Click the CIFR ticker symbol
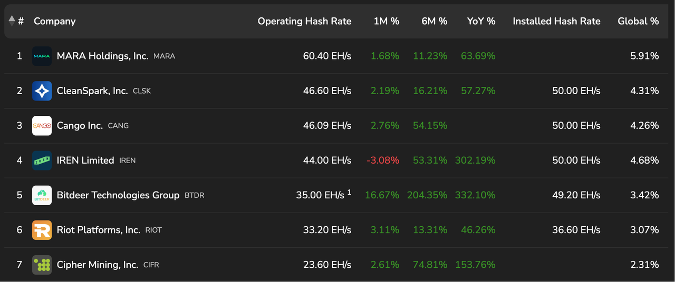Viewport: 675px width, 282px height. (x=151, y=265)
